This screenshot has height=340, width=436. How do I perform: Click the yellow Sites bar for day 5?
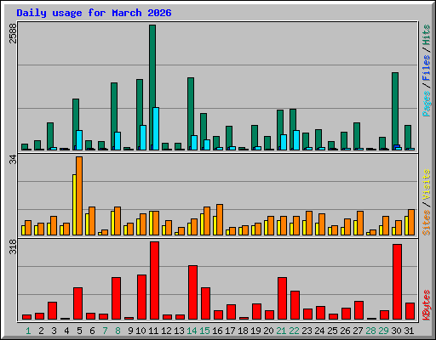pos(74,205)
